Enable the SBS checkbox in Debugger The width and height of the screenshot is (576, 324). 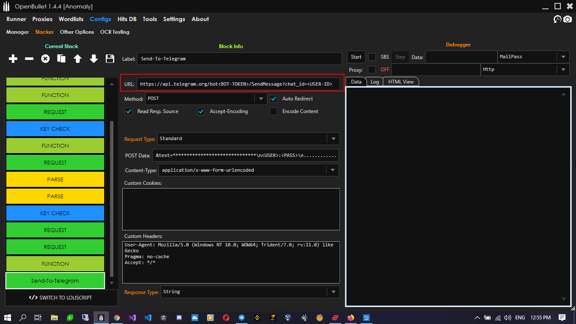[372, 57]
